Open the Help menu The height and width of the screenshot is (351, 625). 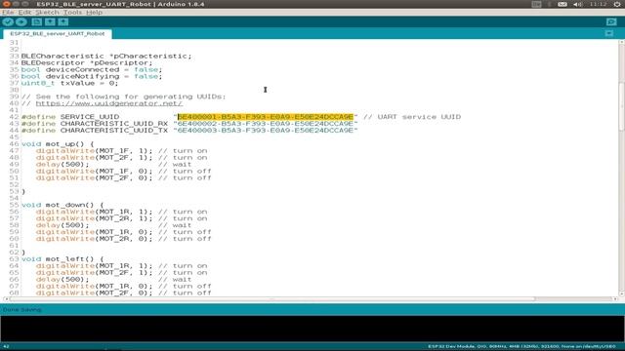click(x=94, y=13)
